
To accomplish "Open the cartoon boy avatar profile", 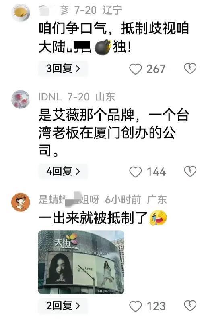I will 21,202.
